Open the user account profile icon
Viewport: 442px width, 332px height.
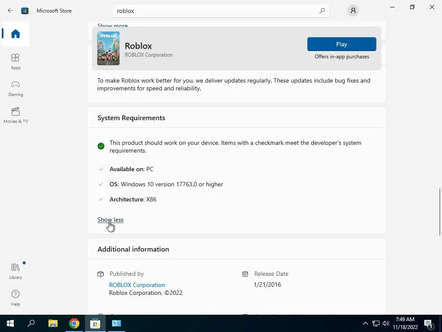coord(353,11)
